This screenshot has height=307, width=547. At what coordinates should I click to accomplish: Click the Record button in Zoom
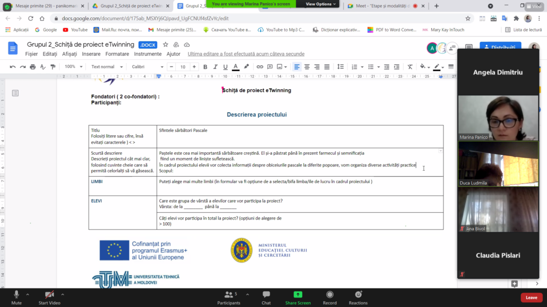(x=330, y=297)
